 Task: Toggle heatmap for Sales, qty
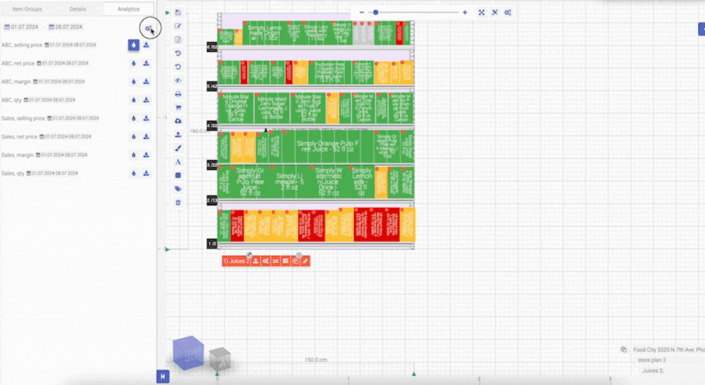(133, 173)
